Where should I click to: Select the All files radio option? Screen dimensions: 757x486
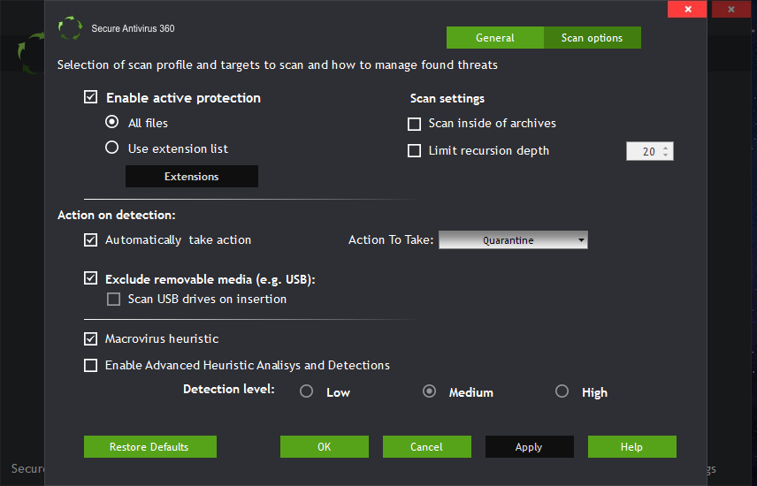(112, 123)
